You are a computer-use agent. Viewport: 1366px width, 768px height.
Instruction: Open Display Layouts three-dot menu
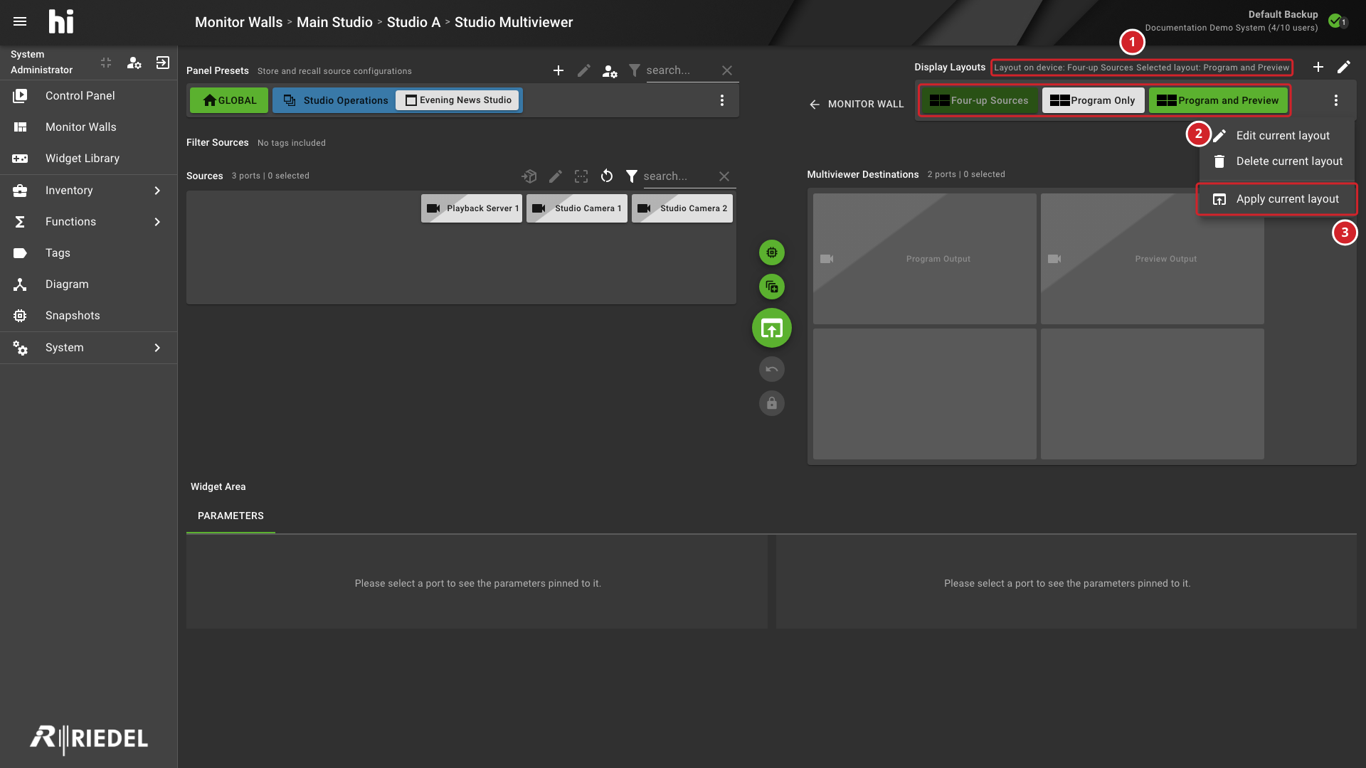pyautogui.click(x=1336, y=100)
